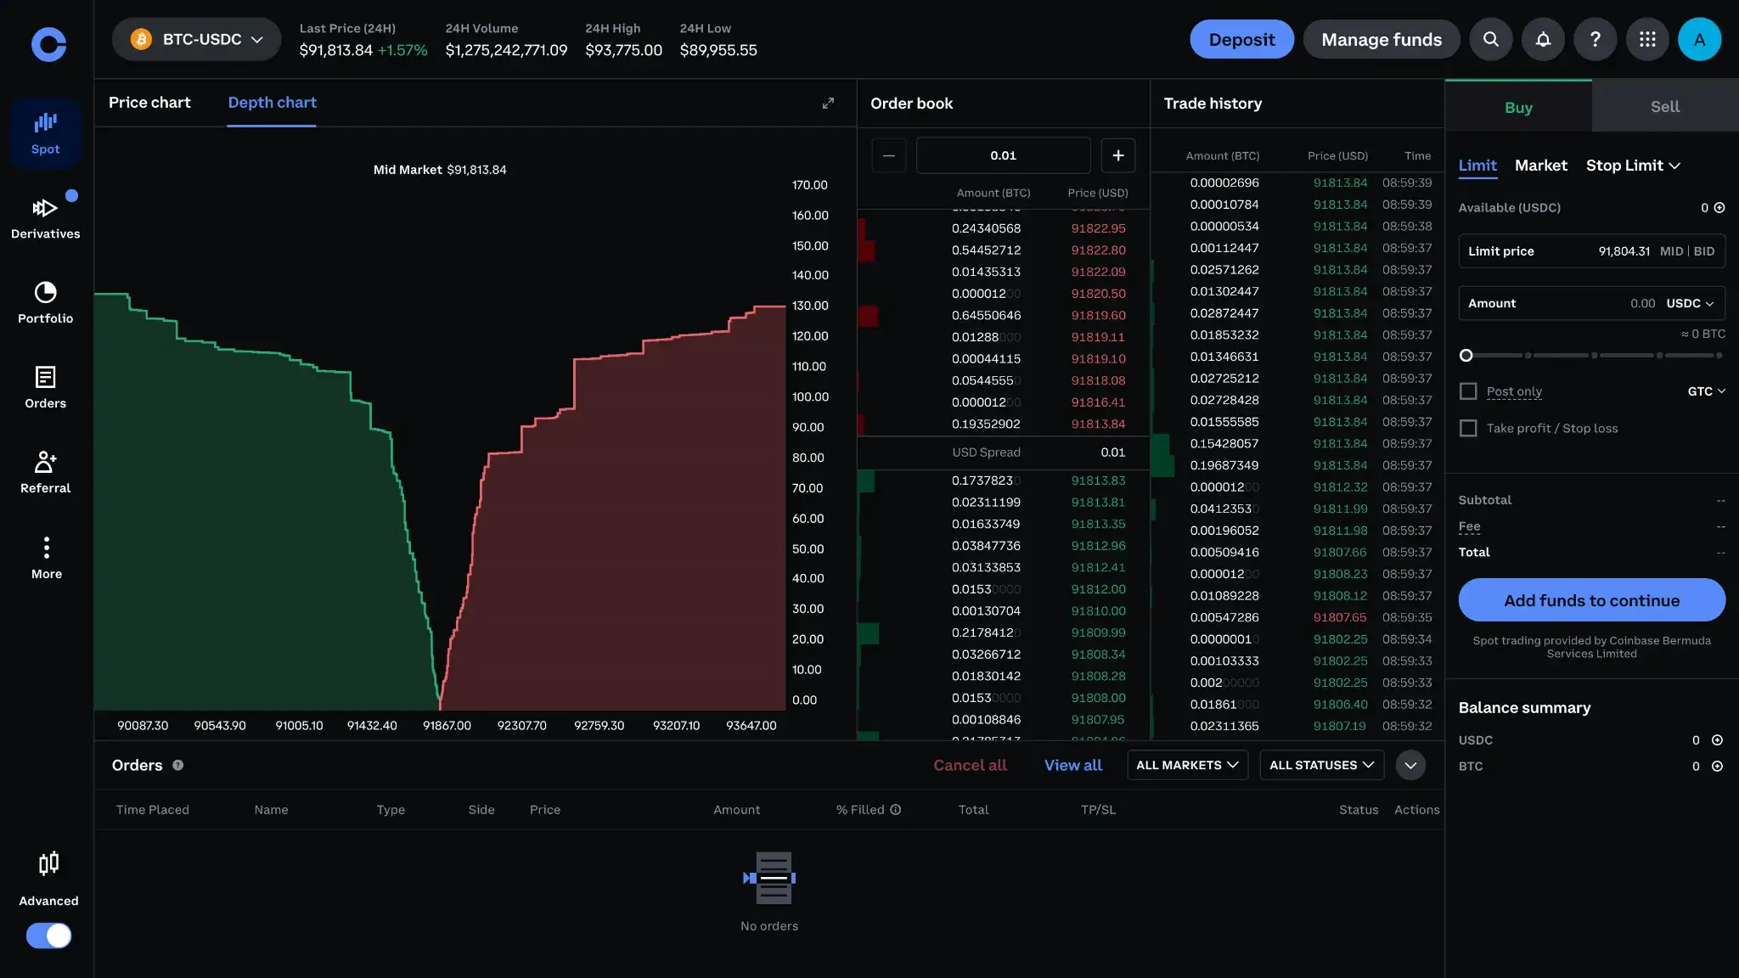Open the BTC-USDC market pair dropdown
1739x978 pixels.
(x=195, y=39)
